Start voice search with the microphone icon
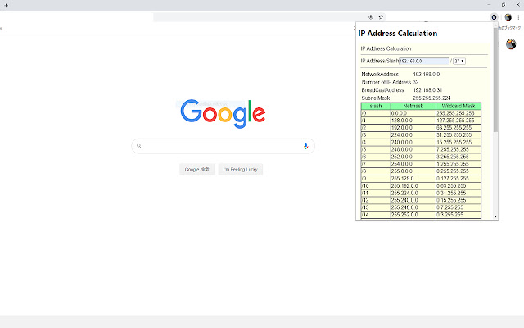 pos(305,146)
